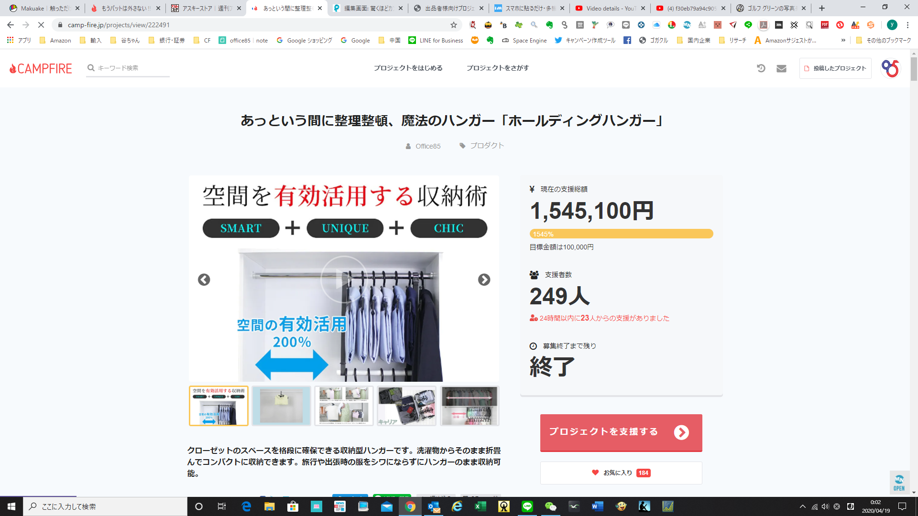
Task: Play the project video on main image
Action: [343, 279]
